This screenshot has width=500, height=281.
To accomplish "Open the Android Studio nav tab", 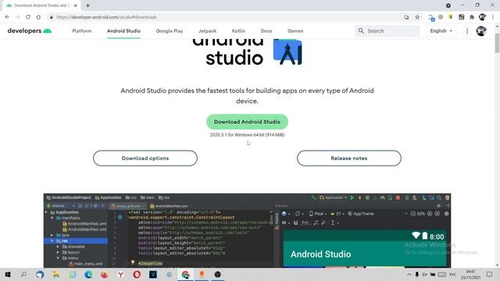I will [123, 31].
